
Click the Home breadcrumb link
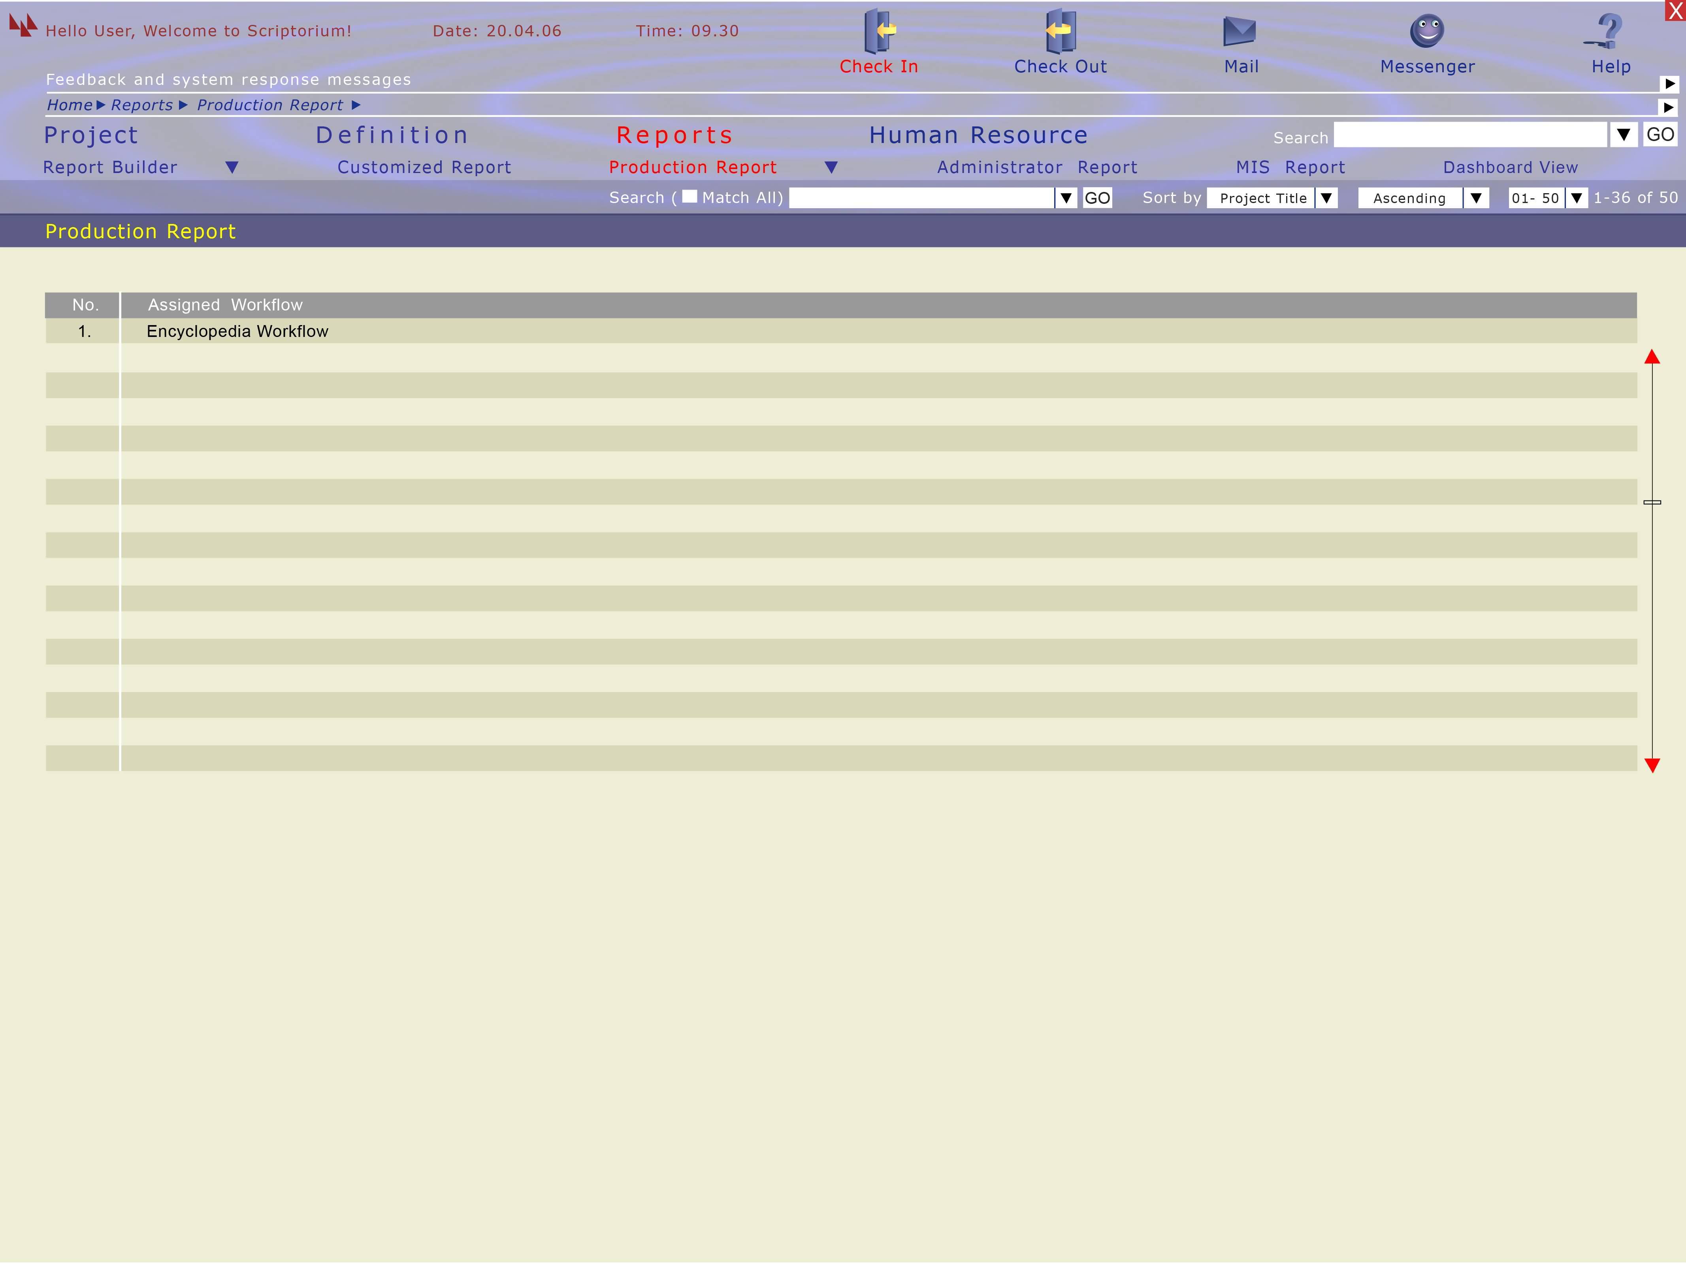[70, 105]
